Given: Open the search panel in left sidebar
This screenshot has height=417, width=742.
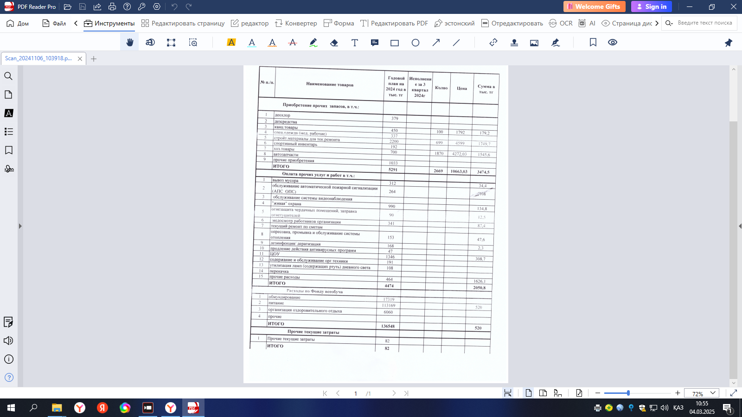Looking at the screenshot, I should (x=8, y=76).
